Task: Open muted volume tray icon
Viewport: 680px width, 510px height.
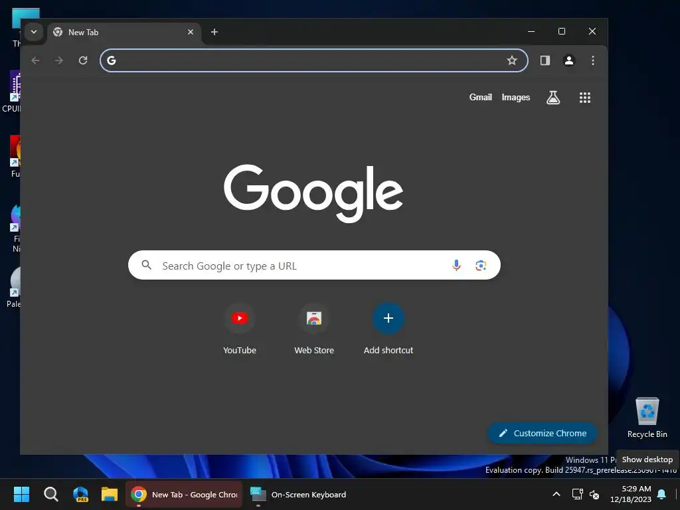Action: pos(594,494)
